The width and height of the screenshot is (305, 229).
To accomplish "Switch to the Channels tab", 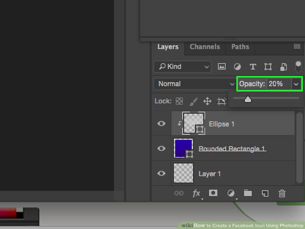I will pyautogui.click(x=205, y=47).
